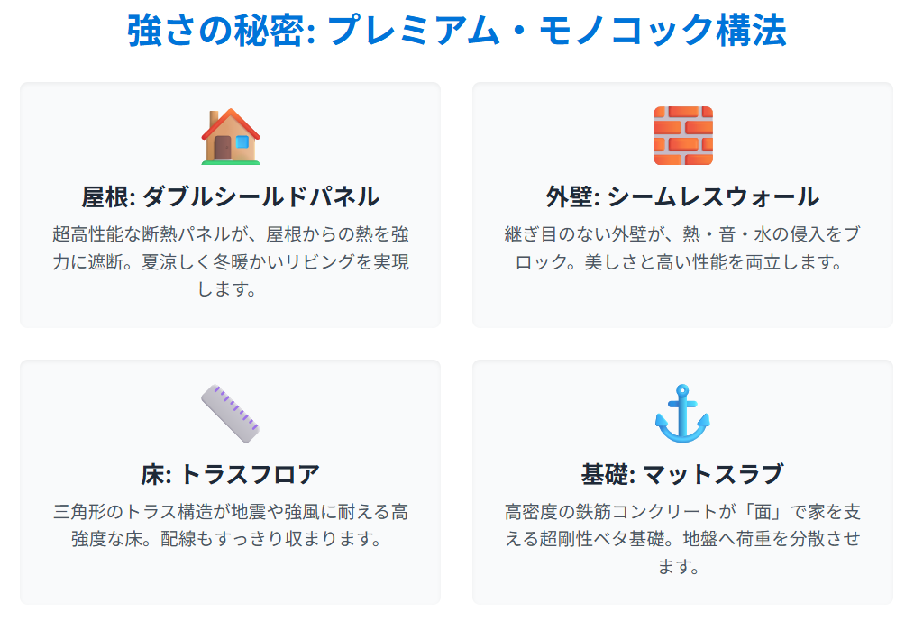Click the ruler icon in the floor card
This screenshot has width=914, height=630.
[x=230, y=414]
